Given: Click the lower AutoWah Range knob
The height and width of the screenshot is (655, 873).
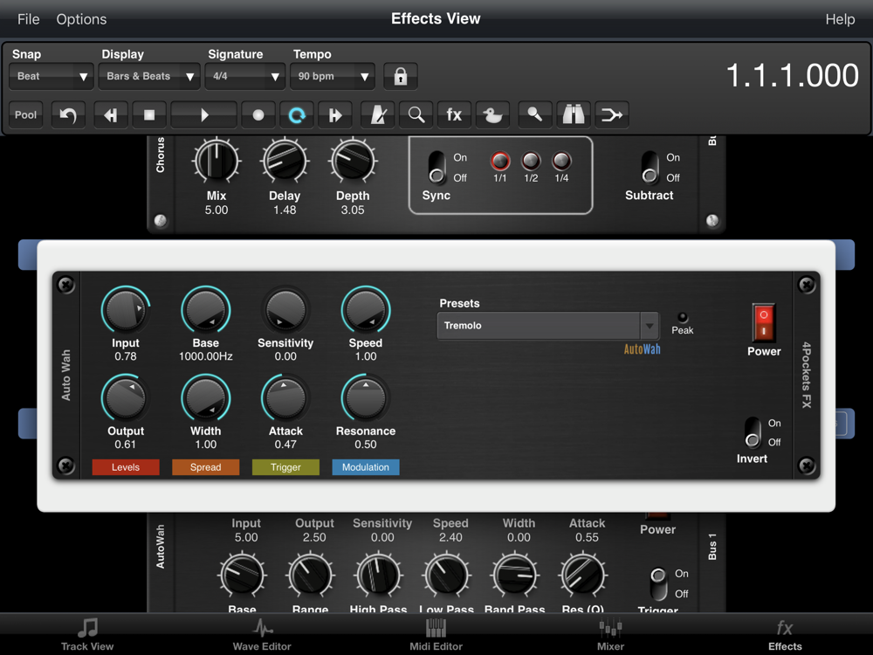Looking at the screenshot, I should click(311, 575).
